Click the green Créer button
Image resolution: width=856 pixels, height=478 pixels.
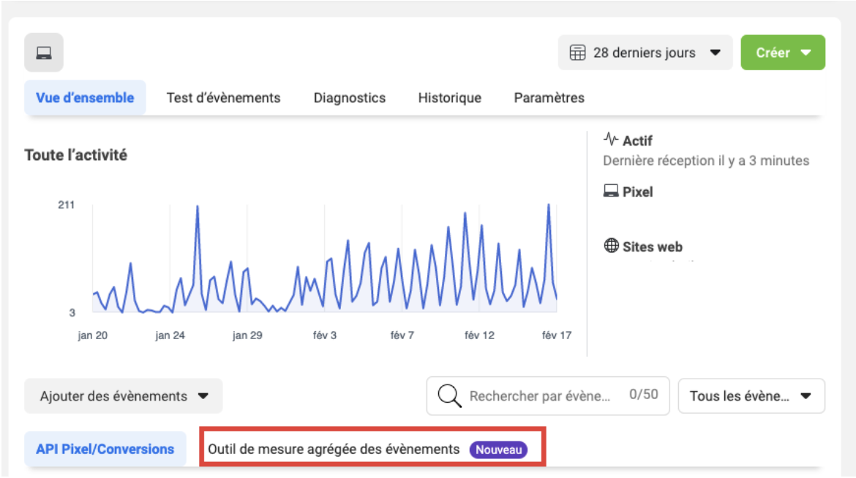(x=775, y=52)
